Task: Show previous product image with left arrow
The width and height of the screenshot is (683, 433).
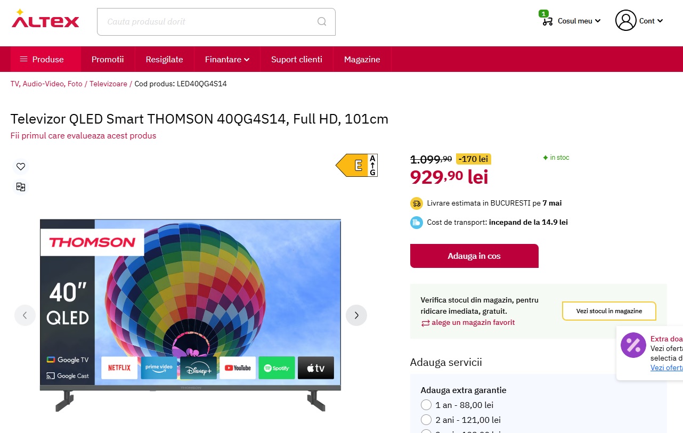Action: pyautogui.click(x=25, y=315)
